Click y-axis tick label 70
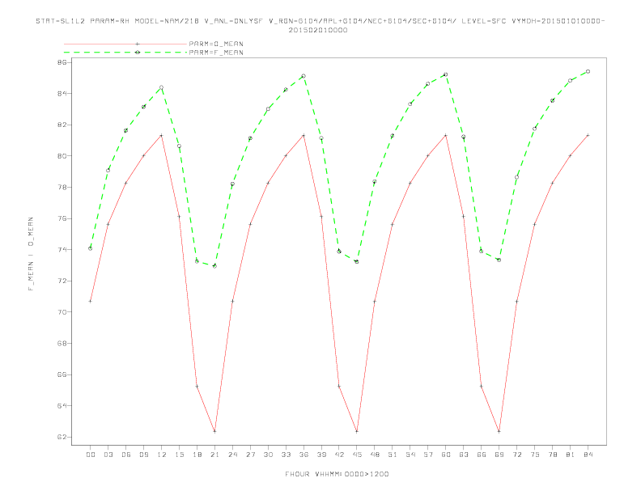The height and width of the screenshot is (495, 641). click(x=62, y=312)
